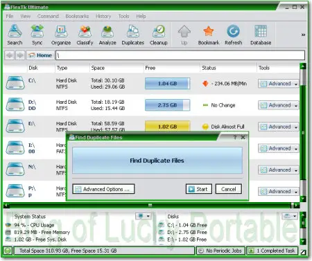Open the System Status dropdown
Image resolution: width=312 pixels, height=261 pixels.
(144, 216)
